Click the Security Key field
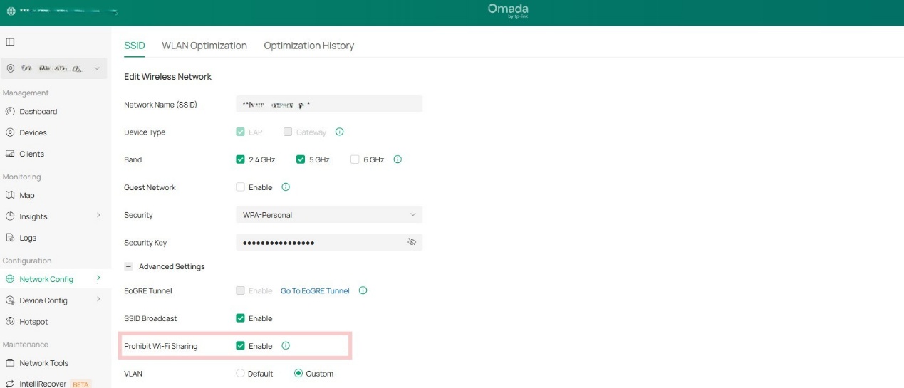This screenshot has height=388, width=904. click(329, 242)
